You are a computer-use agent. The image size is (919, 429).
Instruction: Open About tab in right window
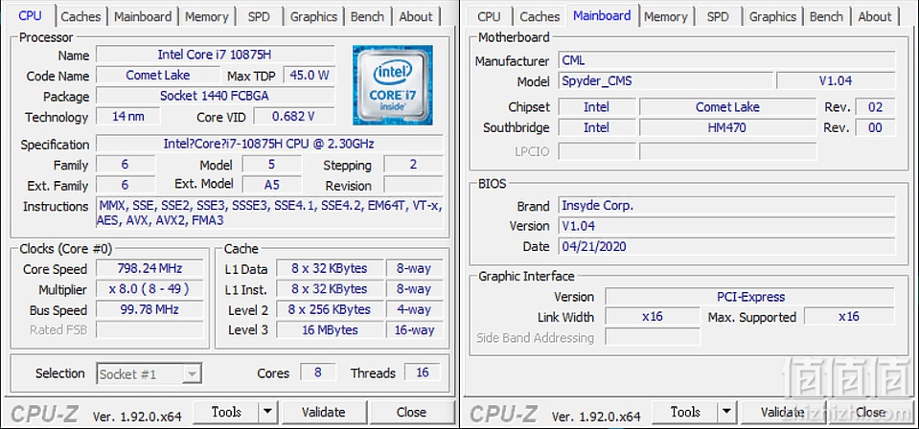click(875, 16)
